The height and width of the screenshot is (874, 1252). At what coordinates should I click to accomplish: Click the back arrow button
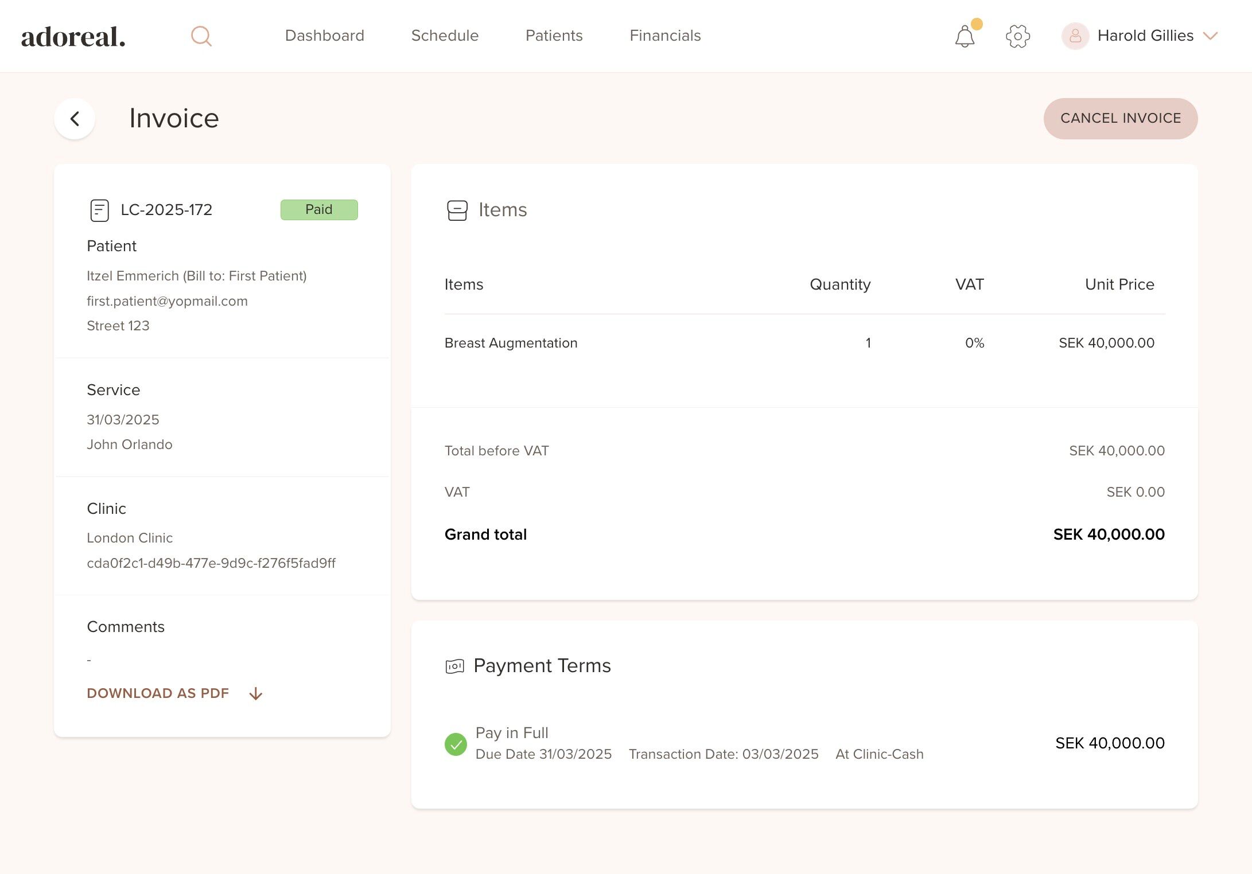pos(75,119)
